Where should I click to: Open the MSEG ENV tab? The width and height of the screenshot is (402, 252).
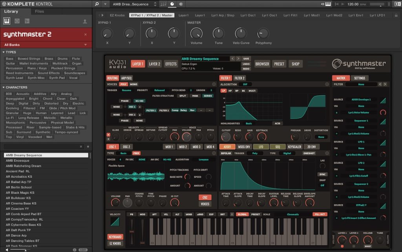click(x=244, y=147)
